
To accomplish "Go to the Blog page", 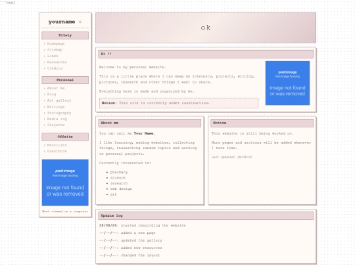I will pyautogui.click(x=51, y=94).
